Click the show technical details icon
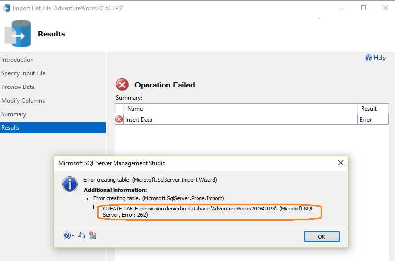This screenshot has width=395, height=261. 93,236
